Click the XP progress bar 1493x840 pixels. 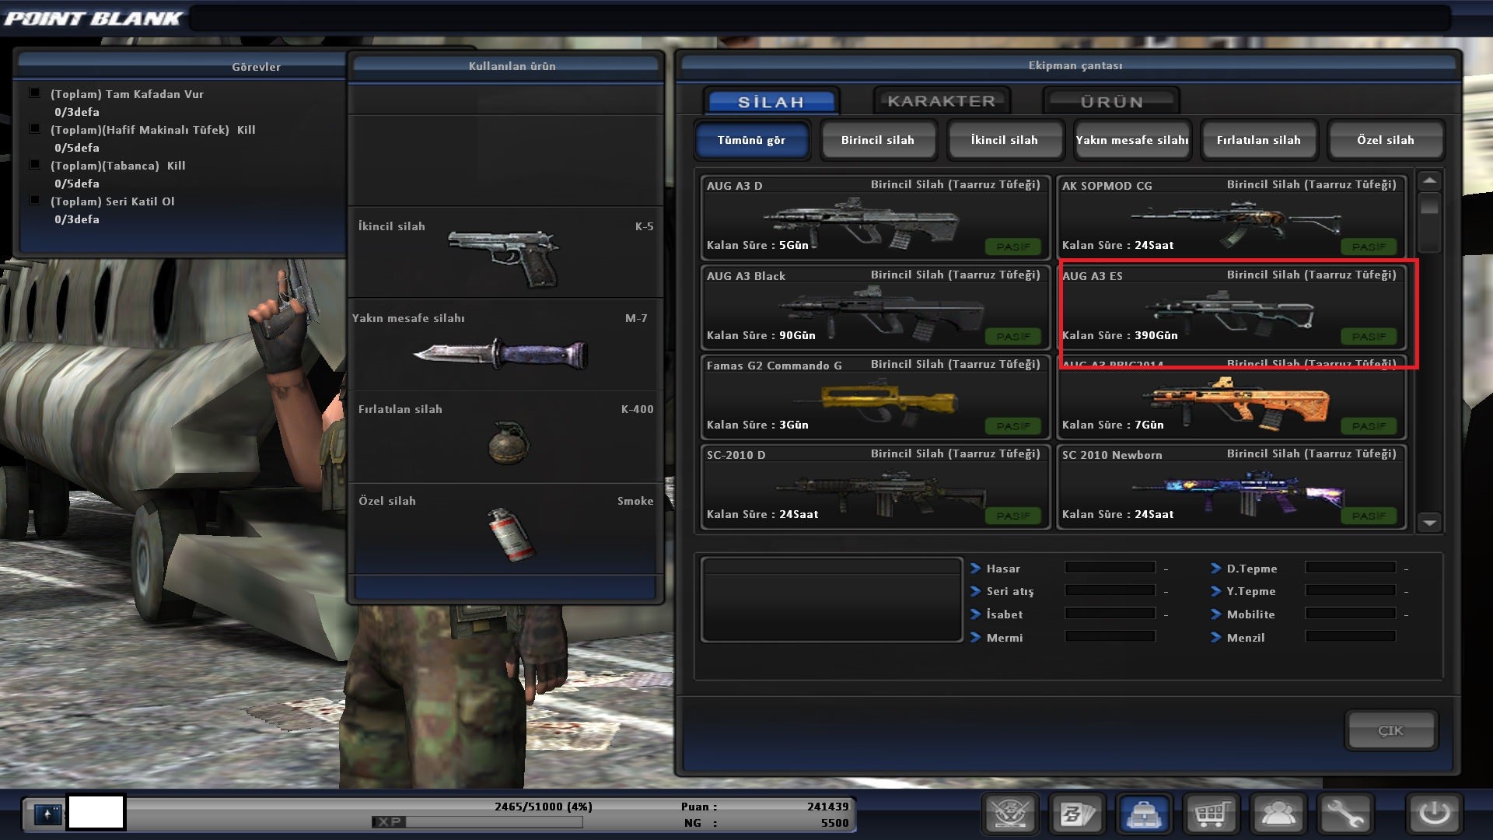[x=477, y=821]
